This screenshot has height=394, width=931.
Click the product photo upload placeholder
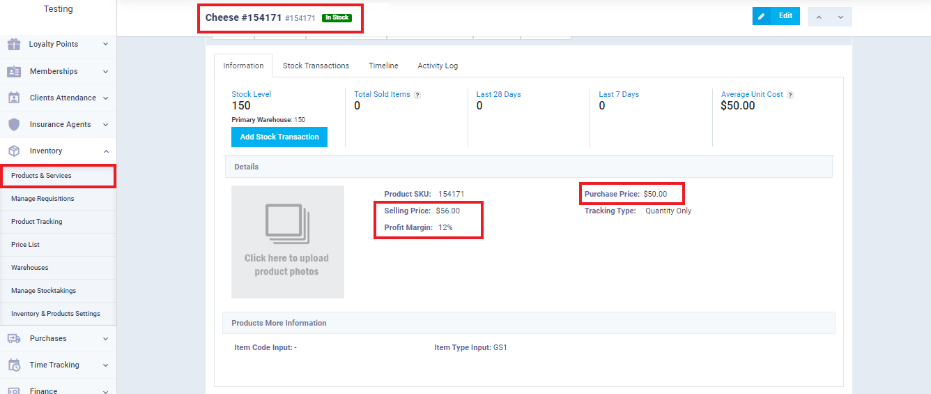(x=287, y=242)
